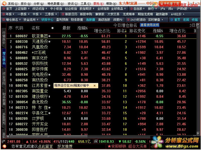Image resolution: width=201 pixels, height=150 pixels.
Task: Expand the 上证指数 dropdown
Action: tap(29, 9)
